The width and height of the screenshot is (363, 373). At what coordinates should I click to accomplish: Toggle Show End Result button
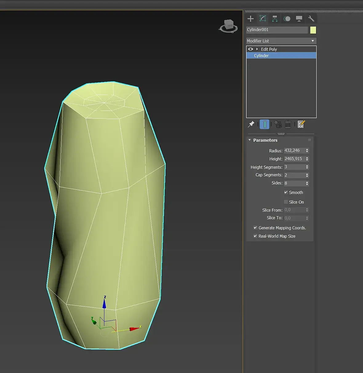pyautogui.click(x=265, y=124)
